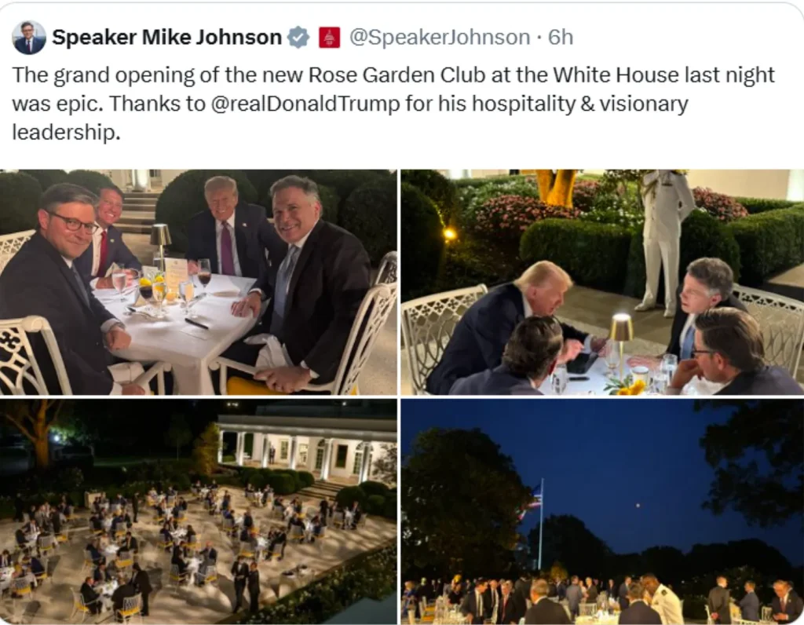Screen dimensions: 804x625
Task: Open Speaker Mike Johnson's profile avatar
Action: pyautogui.click(x=29, y=38)
